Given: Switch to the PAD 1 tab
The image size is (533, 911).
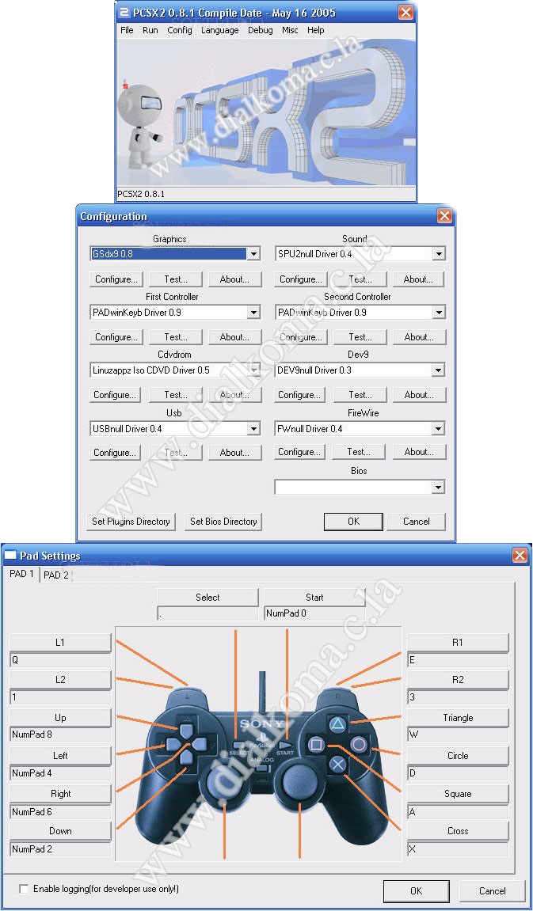Looking at the screenshot, I should click(x=23, y=575).
